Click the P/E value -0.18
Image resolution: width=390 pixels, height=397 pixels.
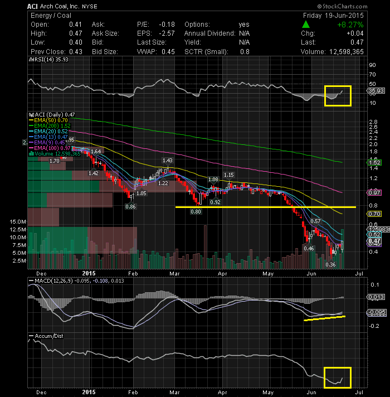[x=167, y=25]
